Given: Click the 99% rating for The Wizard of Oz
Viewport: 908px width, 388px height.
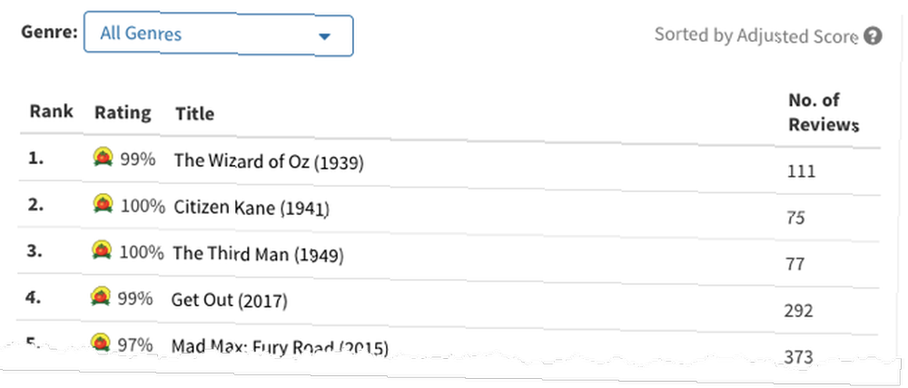Looking at the screenshot, I should [138, 159].
